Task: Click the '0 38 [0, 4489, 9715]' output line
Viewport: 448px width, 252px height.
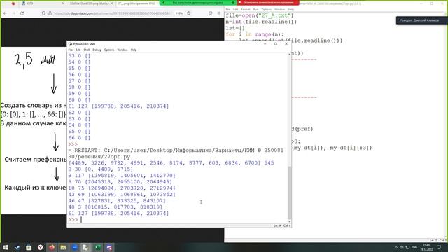Action: tap(101, 169)
